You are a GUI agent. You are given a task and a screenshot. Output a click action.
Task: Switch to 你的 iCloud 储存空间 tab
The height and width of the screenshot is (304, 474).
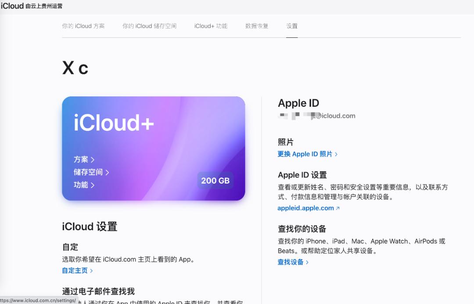click(149, 26)
